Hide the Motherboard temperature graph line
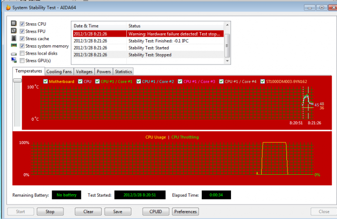The height and width of the screenshot is (219, 337). click(x=46, y=81)
